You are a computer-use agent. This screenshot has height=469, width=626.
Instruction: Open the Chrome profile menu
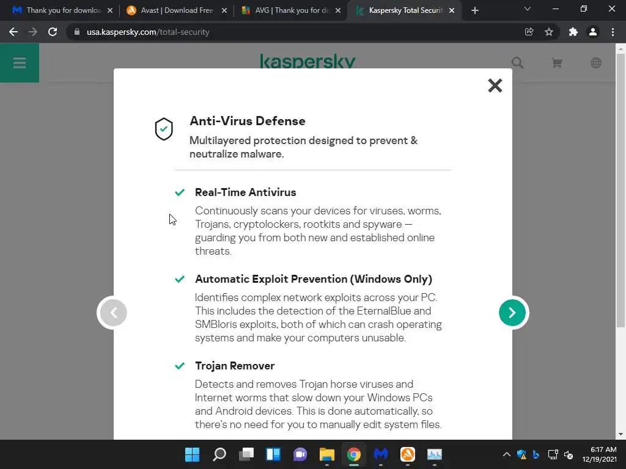click(x=593, y=32)
